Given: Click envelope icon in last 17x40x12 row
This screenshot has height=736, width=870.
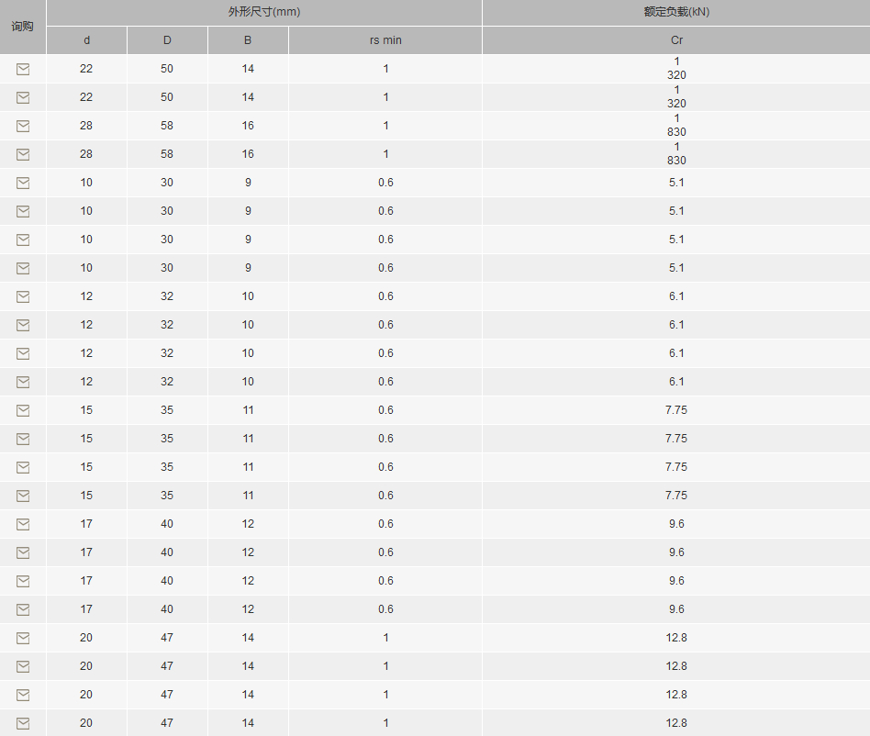Looking at the screenshot, I should click(23, 609).
